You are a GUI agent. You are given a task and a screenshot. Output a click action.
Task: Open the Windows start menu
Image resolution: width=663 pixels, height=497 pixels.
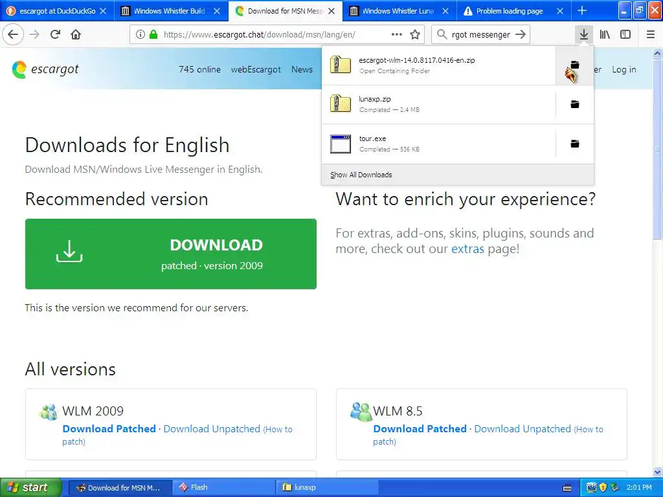pos(31,487)
